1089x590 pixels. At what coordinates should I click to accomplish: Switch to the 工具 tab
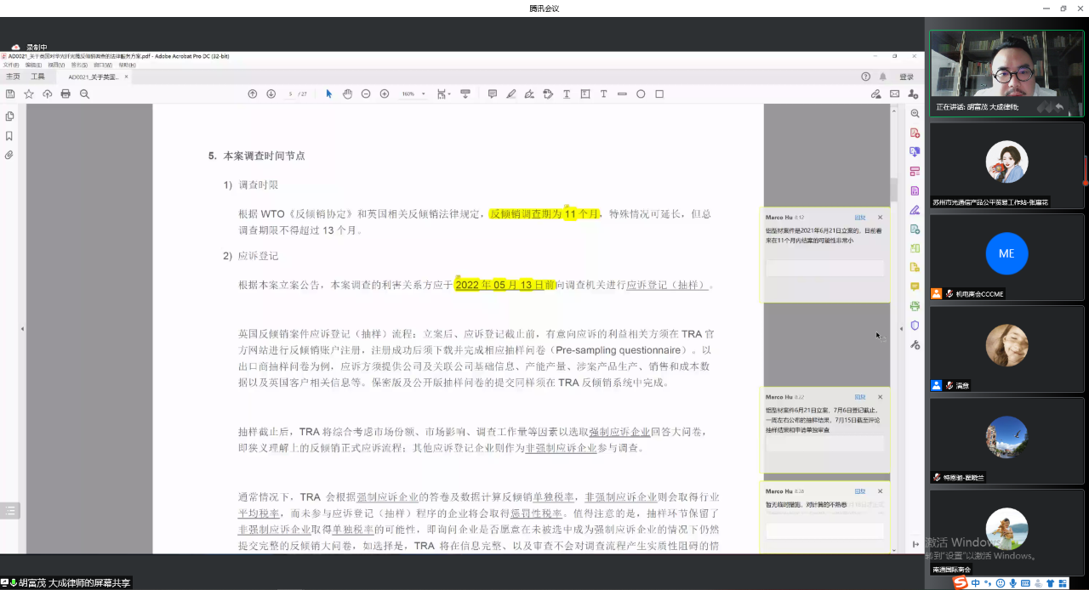(x=38, y=77)
